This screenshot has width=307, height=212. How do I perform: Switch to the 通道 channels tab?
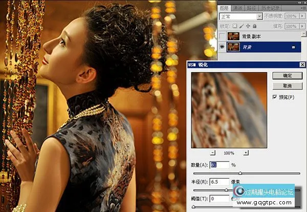tap(236, 8)
